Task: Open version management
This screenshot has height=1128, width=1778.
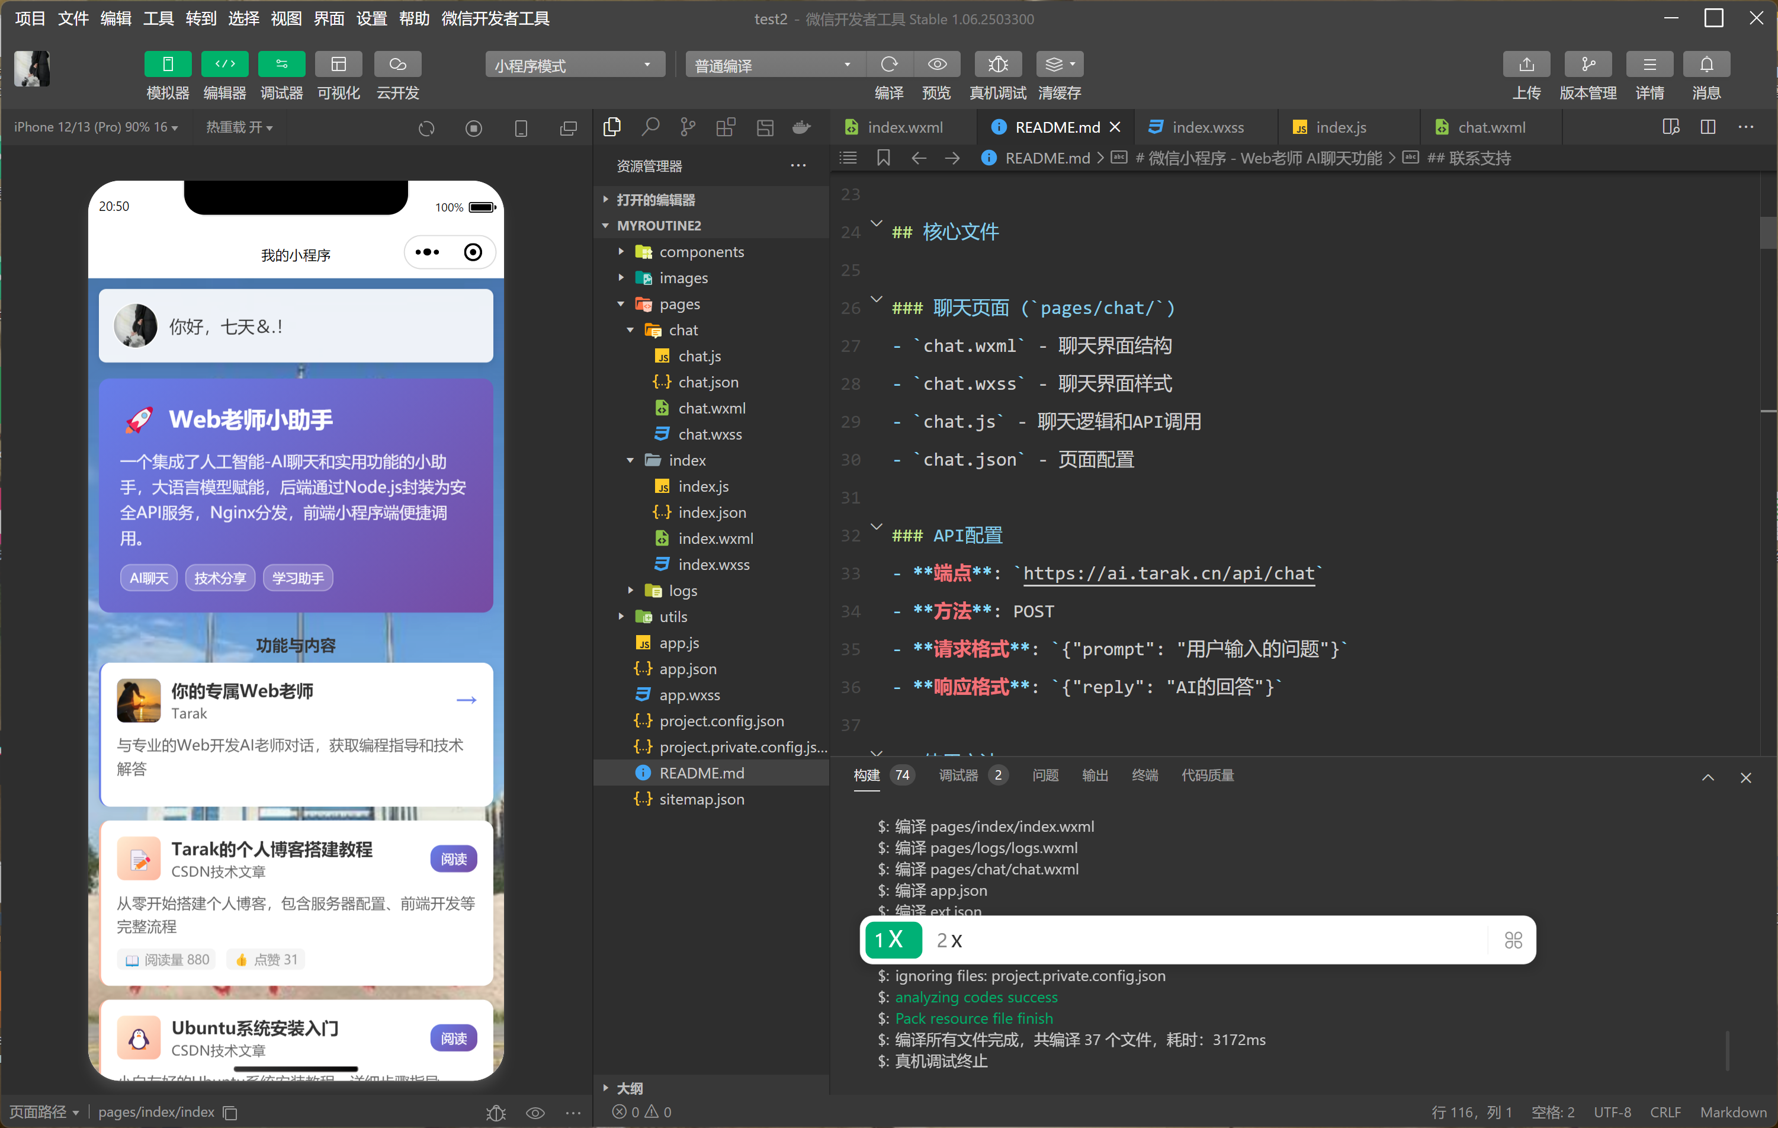Action: tap(1587, 64)
